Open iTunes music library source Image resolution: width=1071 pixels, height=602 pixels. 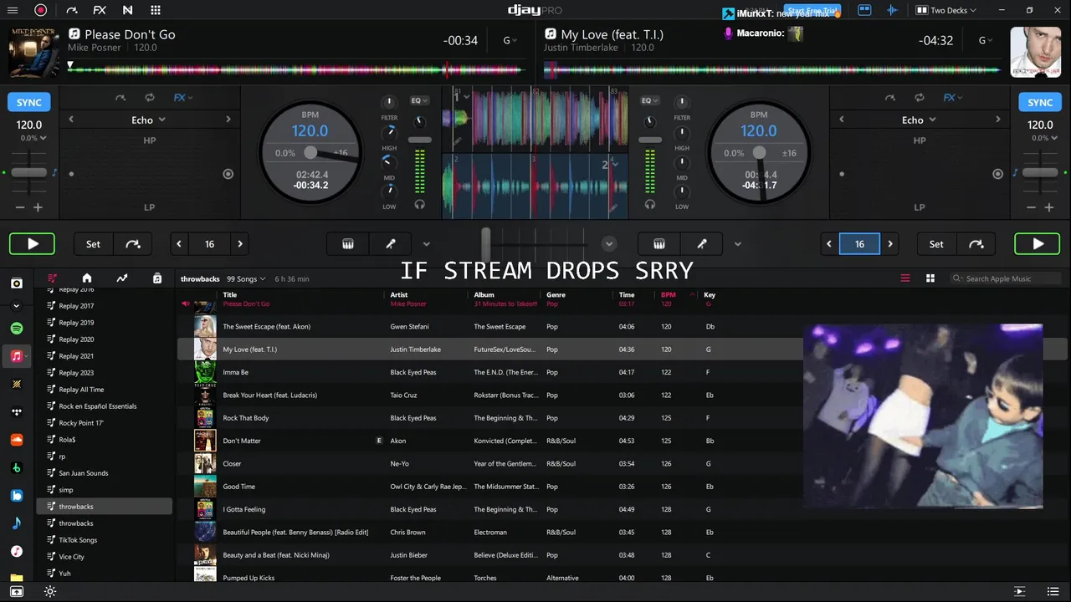tap(17, 551)
